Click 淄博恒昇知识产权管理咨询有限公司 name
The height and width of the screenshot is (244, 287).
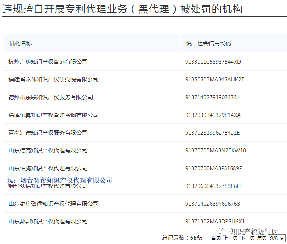tap(54, 115)
